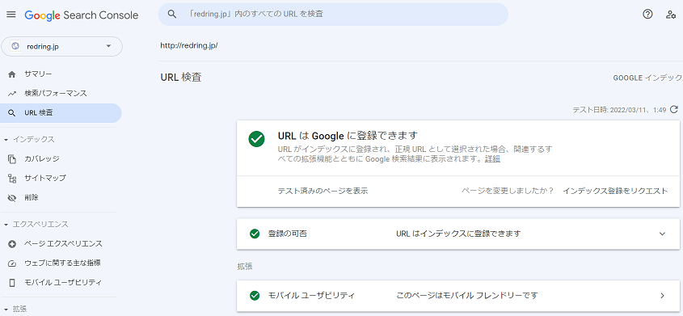Image resolution: width=683 pixels, height=316 pixels.
Task: Collapse the エクスペリエンス sidebar section
Action: 6,225
